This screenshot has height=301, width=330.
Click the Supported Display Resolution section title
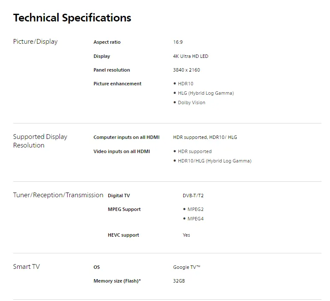[40, 141]
